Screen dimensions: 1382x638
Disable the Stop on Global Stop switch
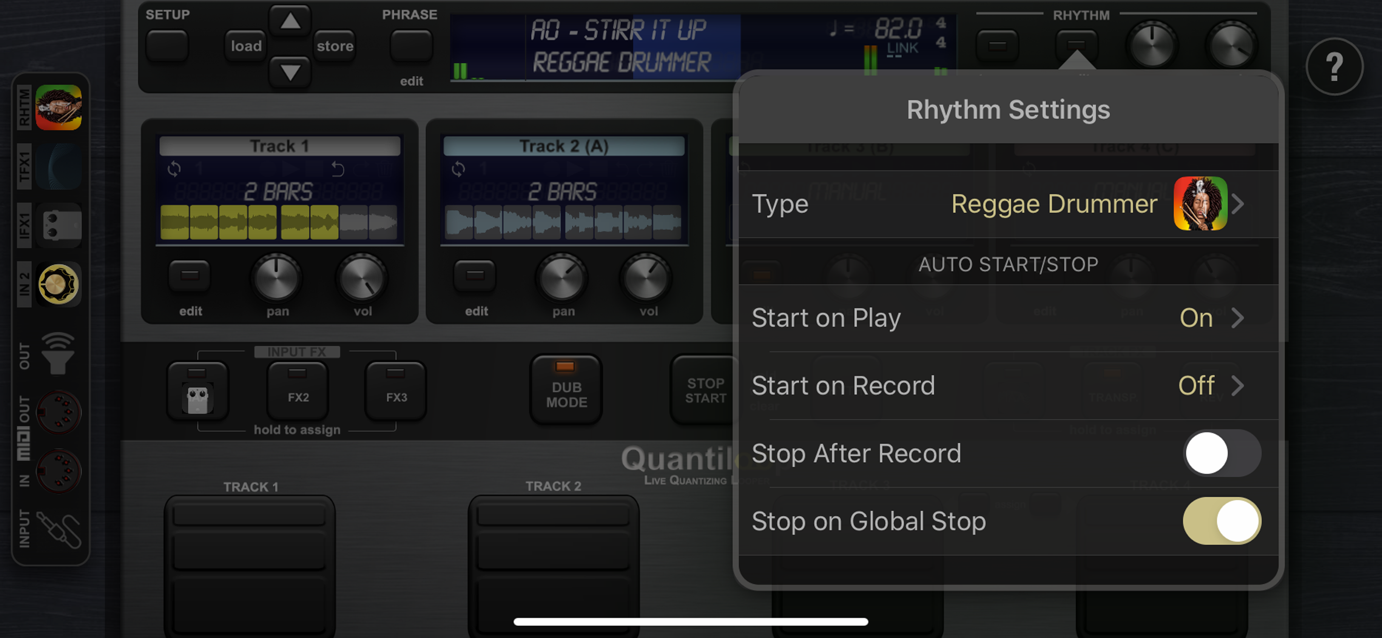pos(1221,521)
